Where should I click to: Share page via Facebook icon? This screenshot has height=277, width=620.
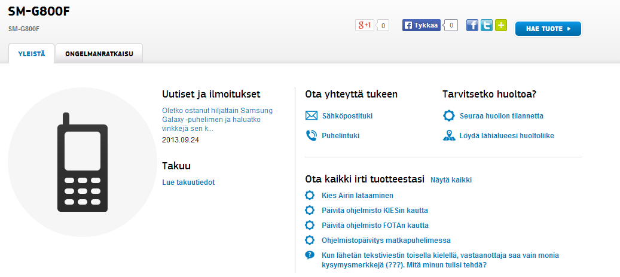tap(472, 25)
